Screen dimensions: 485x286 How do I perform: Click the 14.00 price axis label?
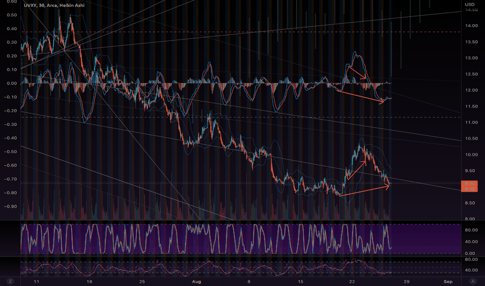(471, 25)
